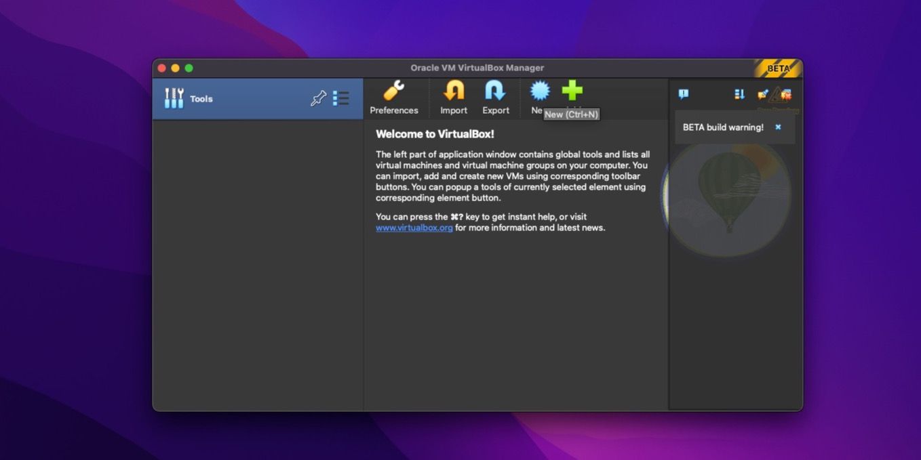Select the highlighted Tools entry

[202, 98]
